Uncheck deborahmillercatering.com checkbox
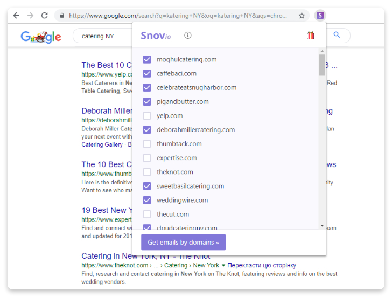392x297 pixels. tap(147, 130)
